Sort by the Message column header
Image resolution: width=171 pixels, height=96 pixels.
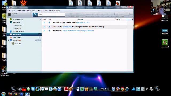80,19
